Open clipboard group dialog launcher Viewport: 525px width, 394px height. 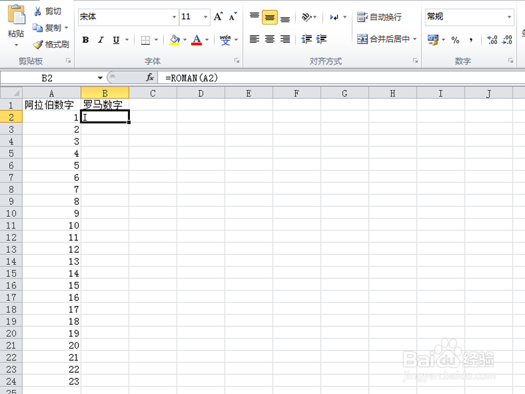pos(68,60)
